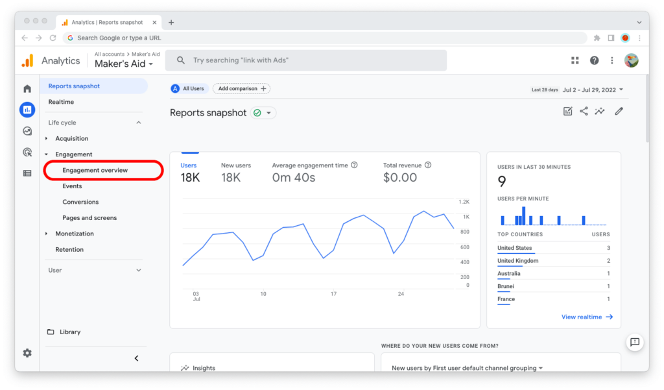664x390 pixels.
Task: Close the Analytics Reports snapshot tab
Action: 154,23
